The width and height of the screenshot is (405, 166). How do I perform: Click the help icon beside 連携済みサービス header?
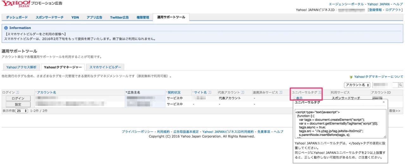point(281,92)
